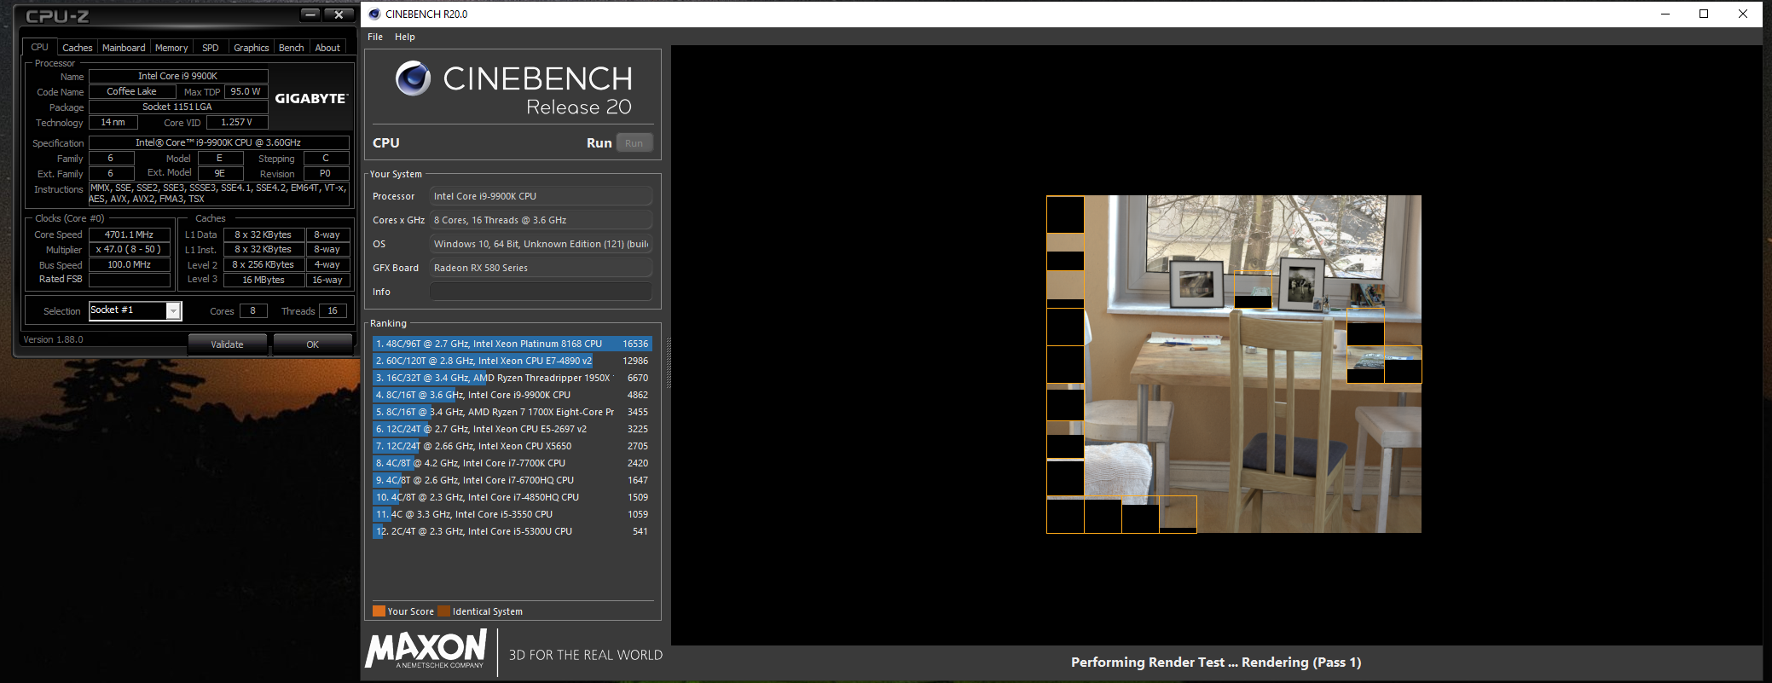Select ranking row Intel Core i9-9900K CPU
Viewport: 1772px width, 683px height.
pyautogui.click(x=512, y=395)
